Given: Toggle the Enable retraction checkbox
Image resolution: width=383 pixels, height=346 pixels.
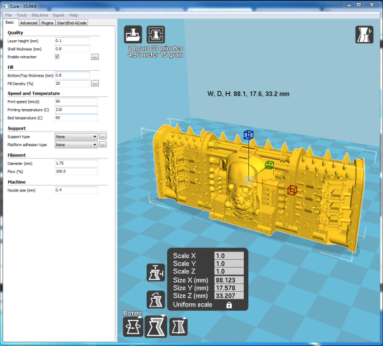Looking at the screenshot, I should tap(57, 57).
